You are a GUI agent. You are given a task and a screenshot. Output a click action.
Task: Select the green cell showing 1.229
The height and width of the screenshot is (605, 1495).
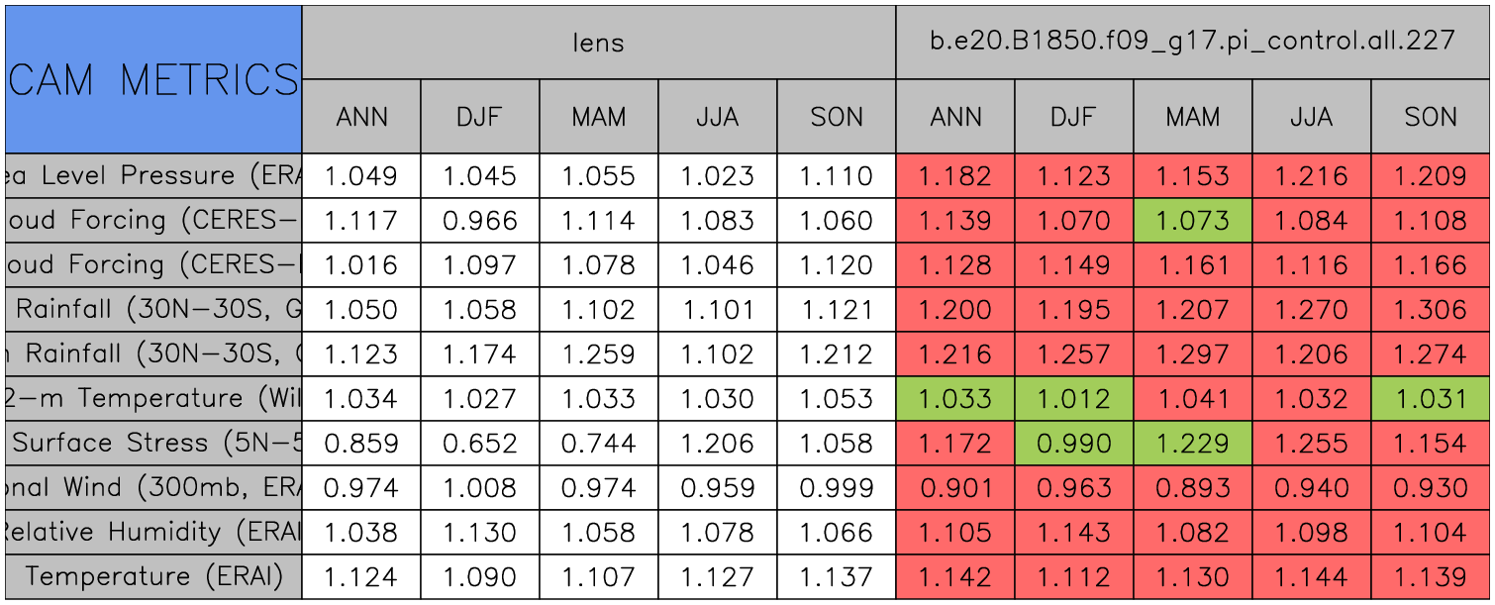click(x=1193, y=444)
